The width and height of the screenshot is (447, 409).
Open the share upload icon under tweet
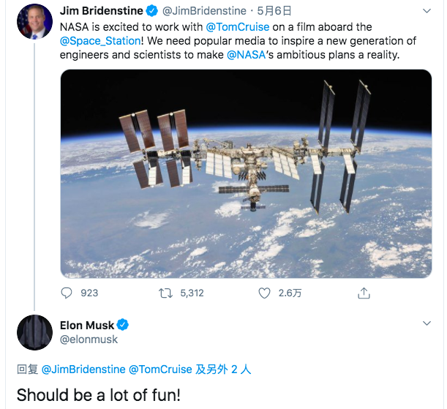364,293
